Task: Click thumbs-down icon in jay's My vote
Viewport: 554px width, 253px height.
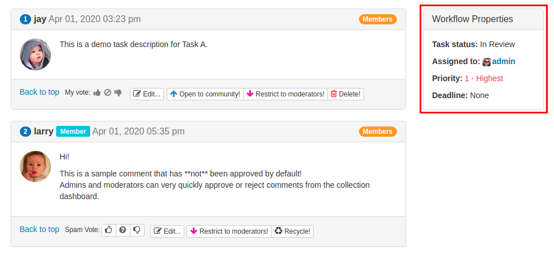Action: (118, 93)
